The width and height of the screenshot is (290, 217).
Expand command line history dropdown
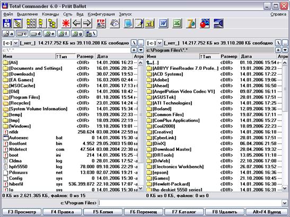(285, 203)
